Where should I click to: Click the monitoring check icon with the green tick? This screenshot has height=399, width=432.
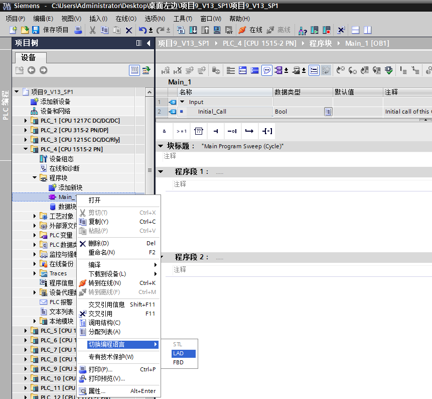[389, 70]
